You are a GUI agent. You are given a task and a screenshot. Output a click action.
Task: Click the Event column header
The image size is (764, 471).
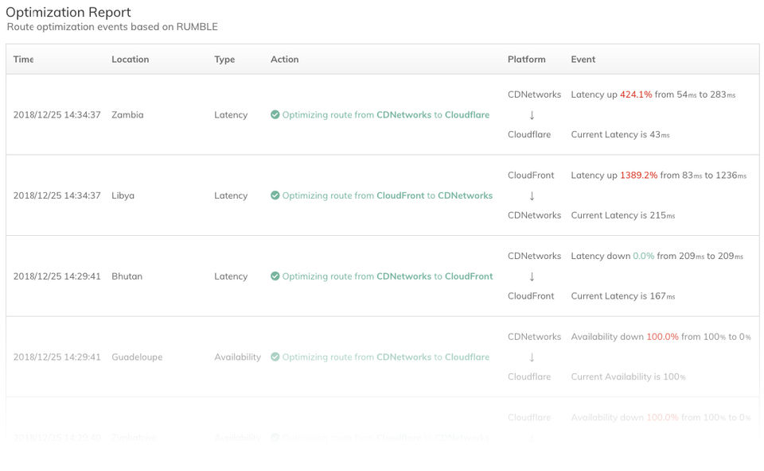(x=583, y=60)
